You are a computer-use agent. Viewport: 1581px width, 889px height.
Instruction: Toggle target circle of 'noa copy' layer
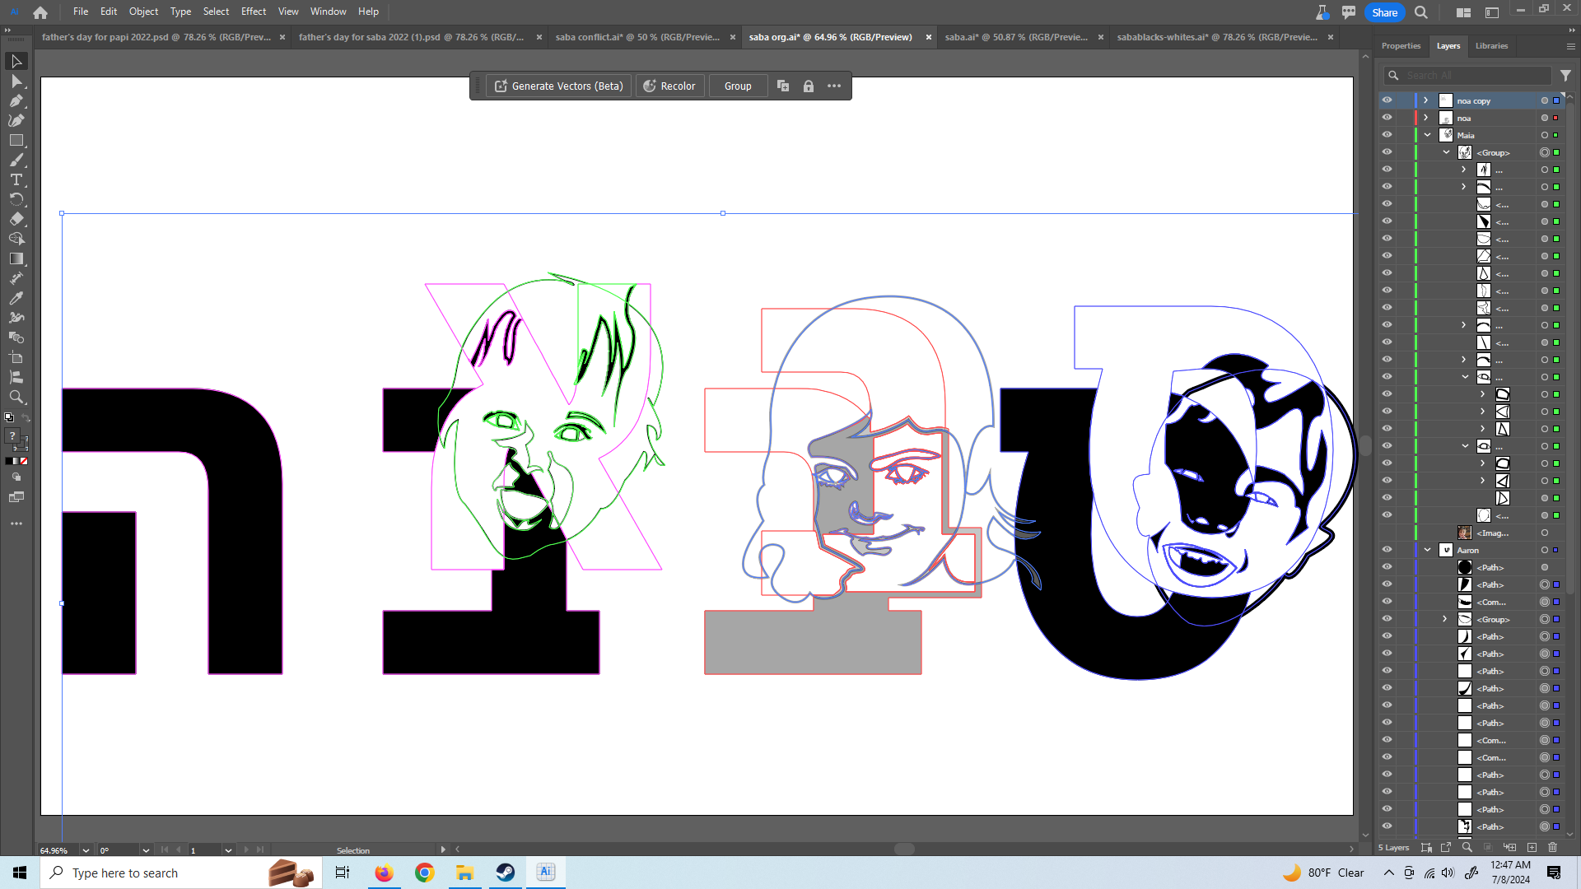tap(1545, 100)
